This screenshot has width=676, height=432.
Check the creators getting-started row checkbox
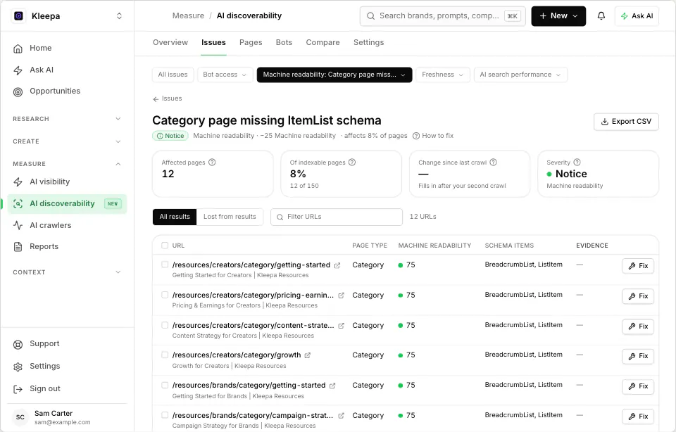165,265
